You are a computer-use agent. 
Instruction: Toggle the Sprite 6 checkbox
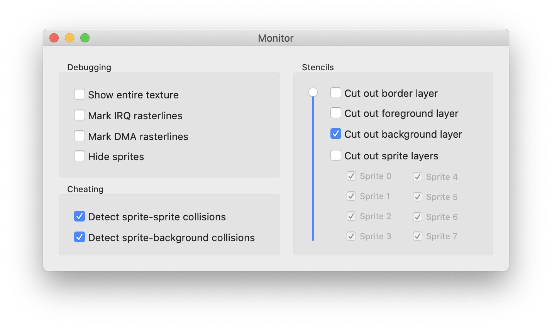[x=418, y=217]
